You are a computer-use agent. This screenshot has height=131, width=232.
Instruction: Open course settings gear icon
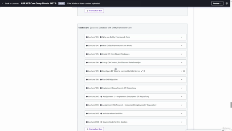(227, 3)
